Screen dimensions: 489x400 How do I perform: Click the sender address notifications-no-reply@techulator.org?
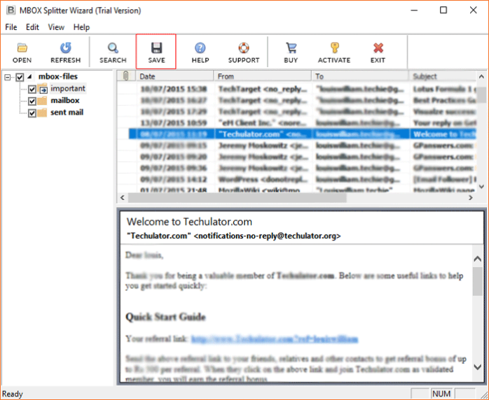click(267, 236)
